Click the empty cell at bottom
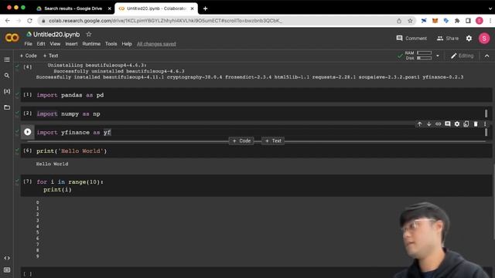495x278 pixels. pos(256,273)
